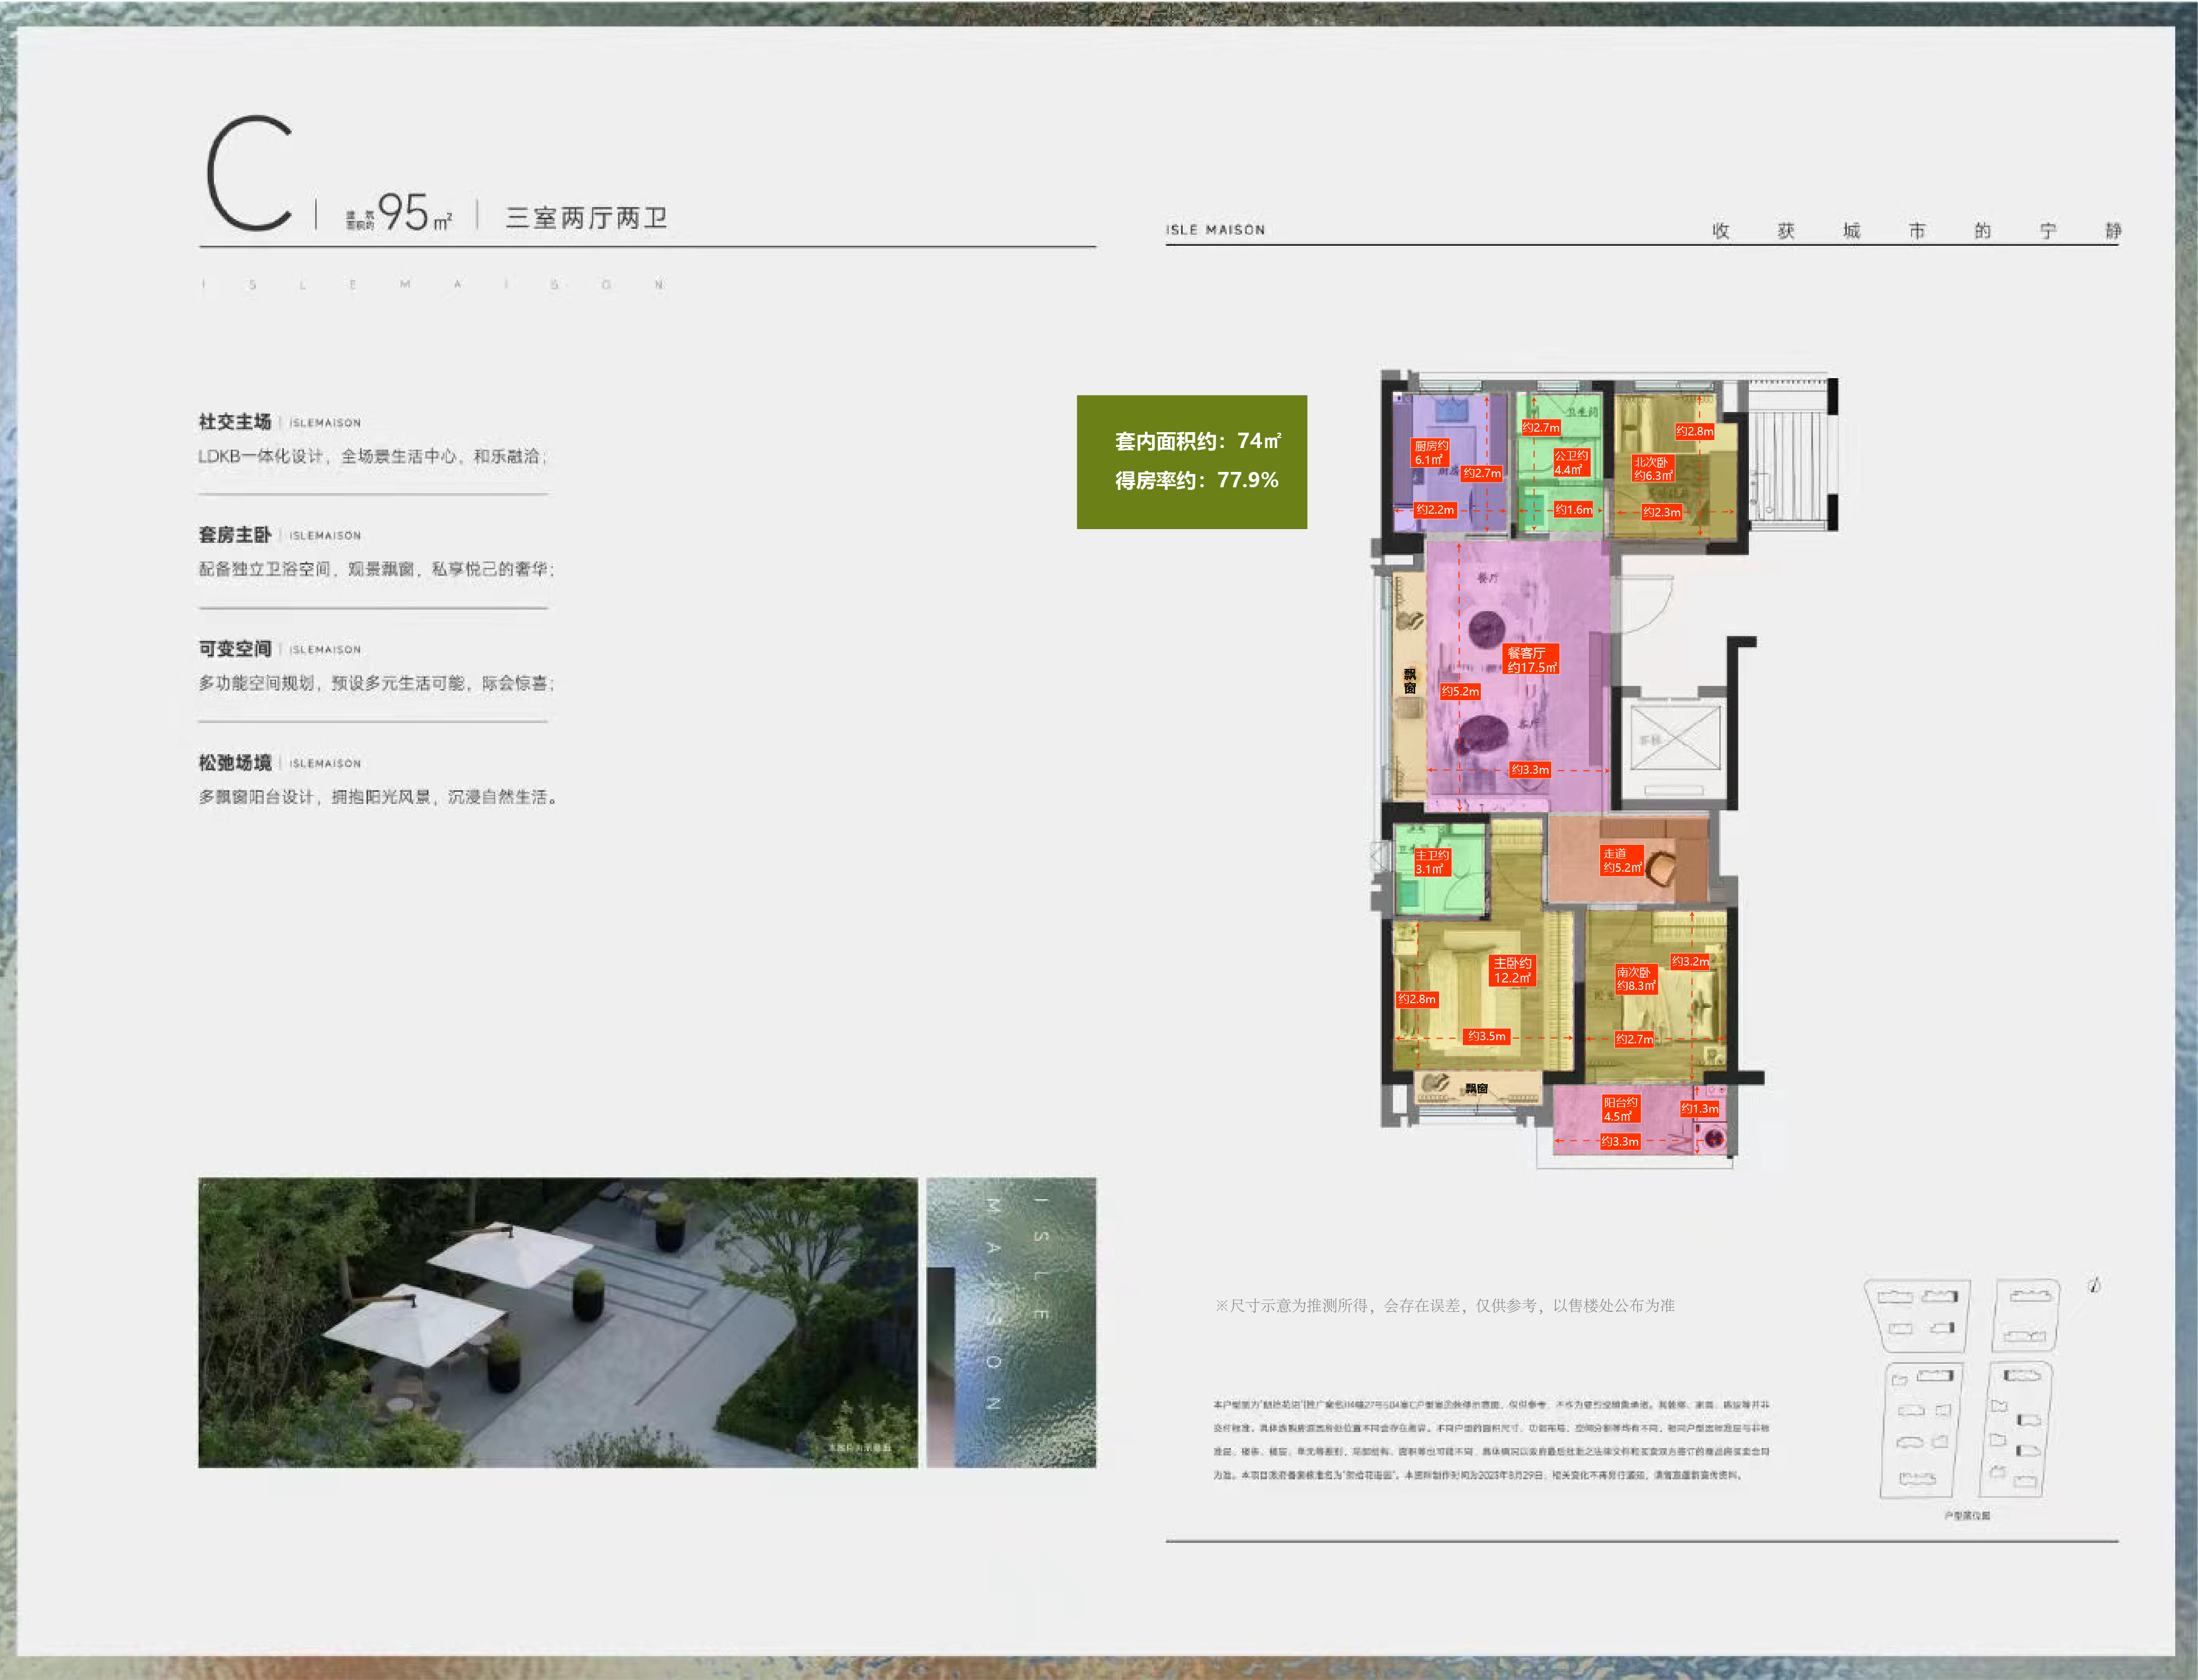Image resolution: width=2198 pixels, height=1680 pixels.
Task: Click the large letter C logo
Action: click(x=250, y=174)
